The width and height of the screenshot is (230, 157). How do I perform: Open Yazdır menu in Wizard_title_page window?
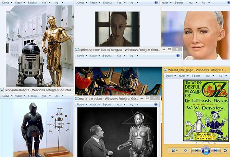coord(183,76)
